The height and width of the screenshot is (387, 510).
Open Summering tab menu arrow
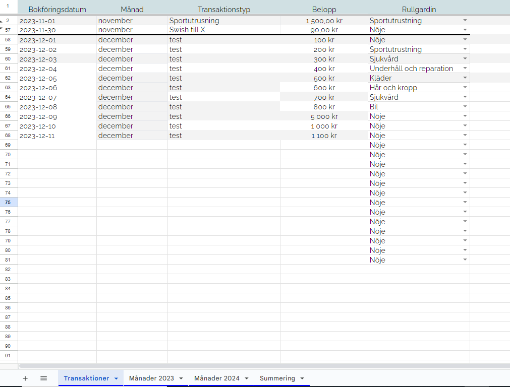click(302, 378)
